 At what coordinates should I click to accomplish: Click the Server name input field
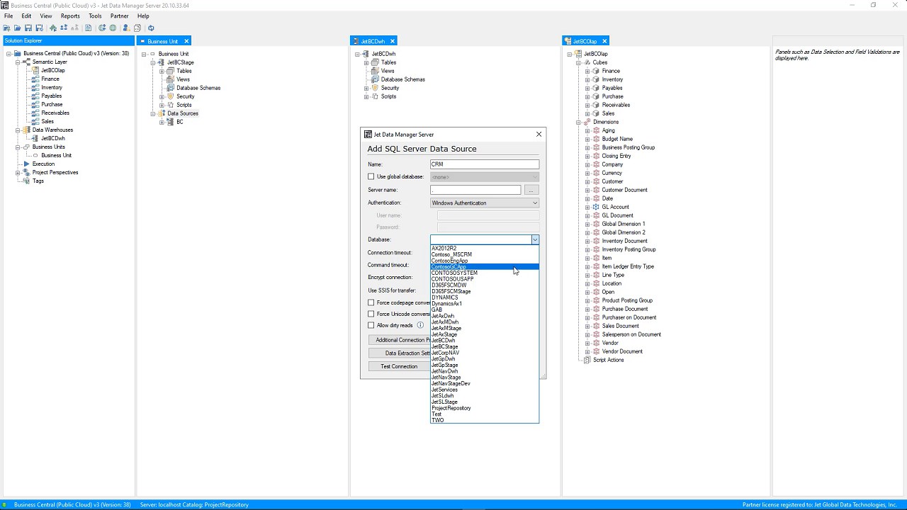475,190
